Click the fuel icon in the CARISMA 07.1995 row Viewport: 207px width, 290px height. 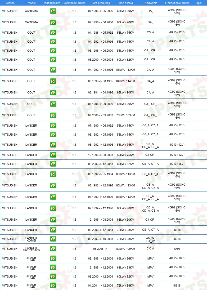tap(53, 11)
